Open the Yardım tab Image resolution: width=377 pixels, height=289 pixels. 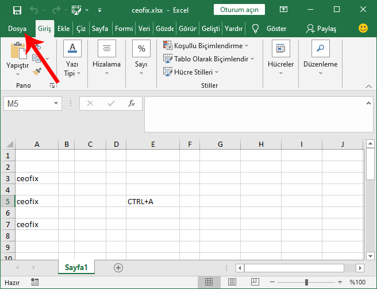pos(233,29)
